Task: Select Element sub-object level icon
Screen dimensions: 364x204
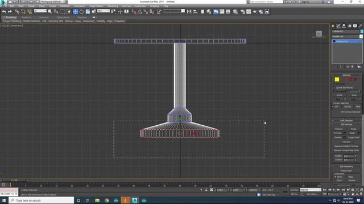Action: 355,79
